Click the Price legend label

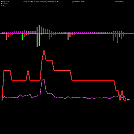coord(4,6)
